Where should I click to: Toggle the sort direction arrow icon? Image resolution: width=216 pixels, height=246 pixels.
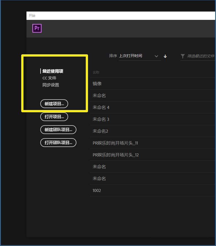(x=165, y=56)
